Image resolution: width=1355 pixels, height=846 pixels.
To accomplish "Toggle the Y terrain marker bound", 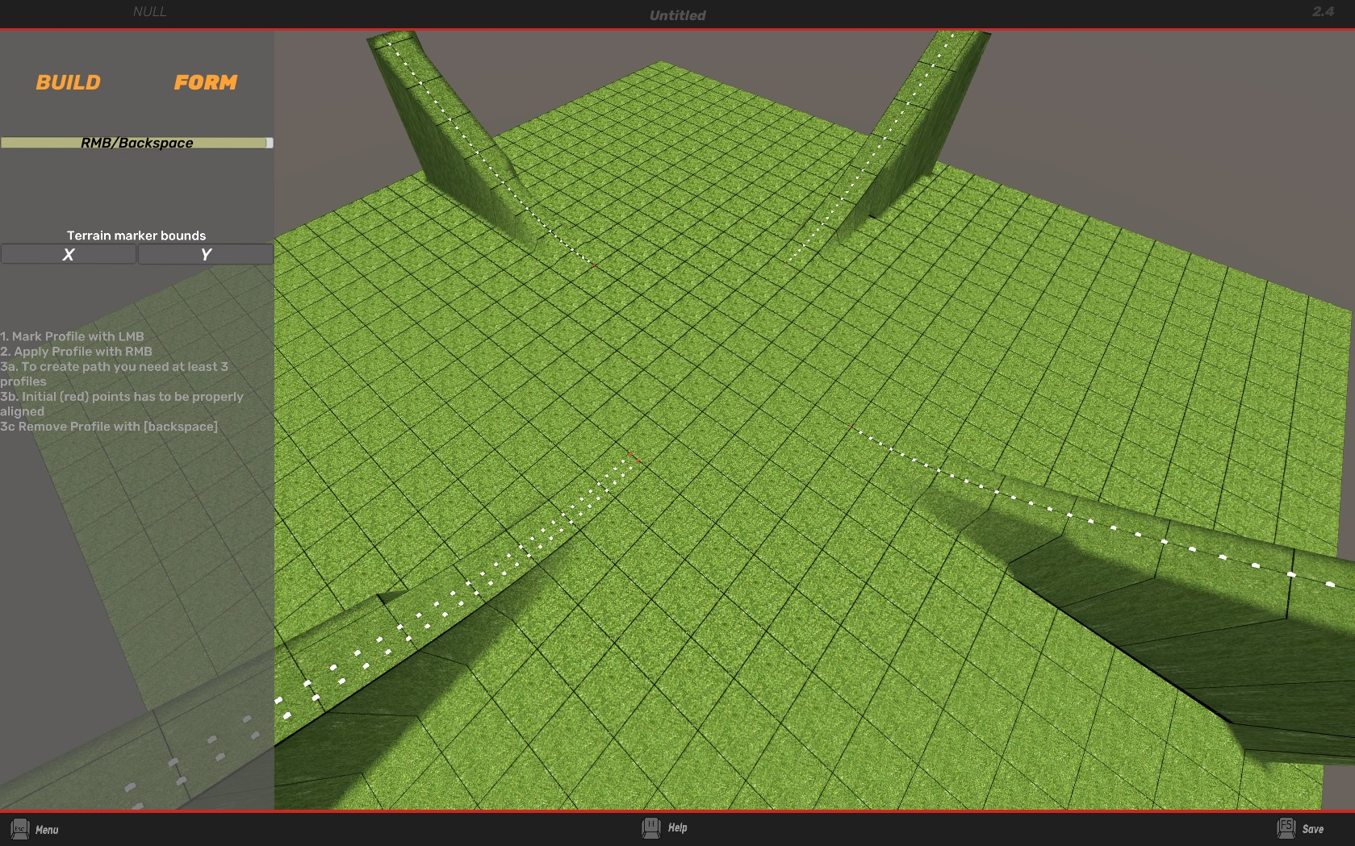I will coord(206,255).
